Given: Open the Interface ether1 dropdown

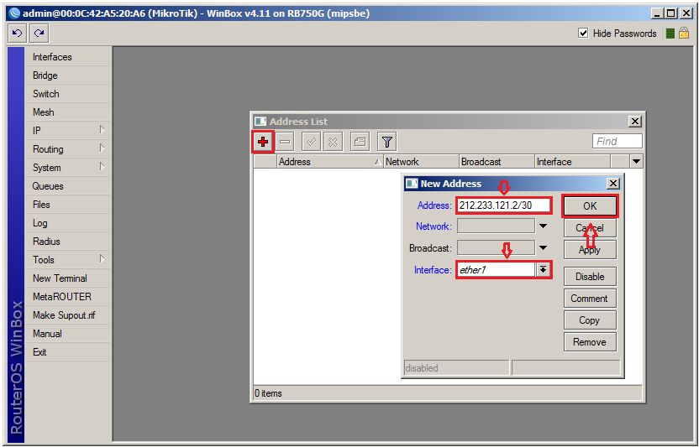Looking at the screenshot, I should coord(544,270).
